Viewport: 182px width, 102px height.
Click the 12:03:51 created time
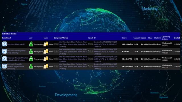pos(177,52)
